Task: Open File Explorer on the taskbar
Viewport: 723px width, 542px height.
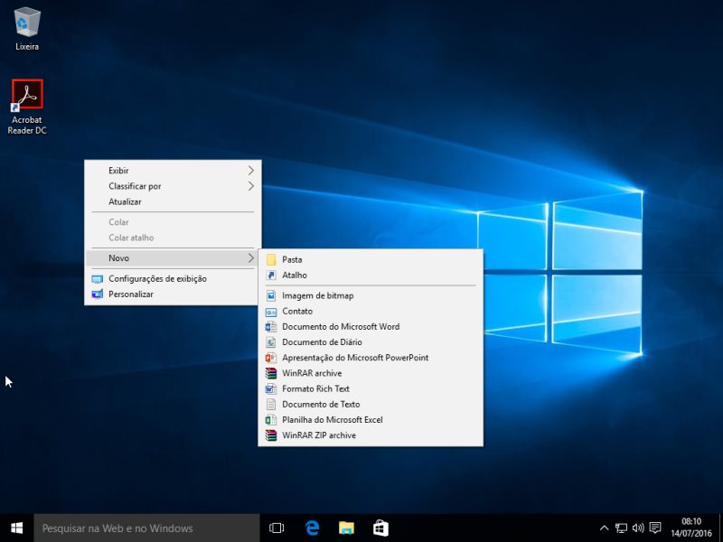Action: (347, 528)
